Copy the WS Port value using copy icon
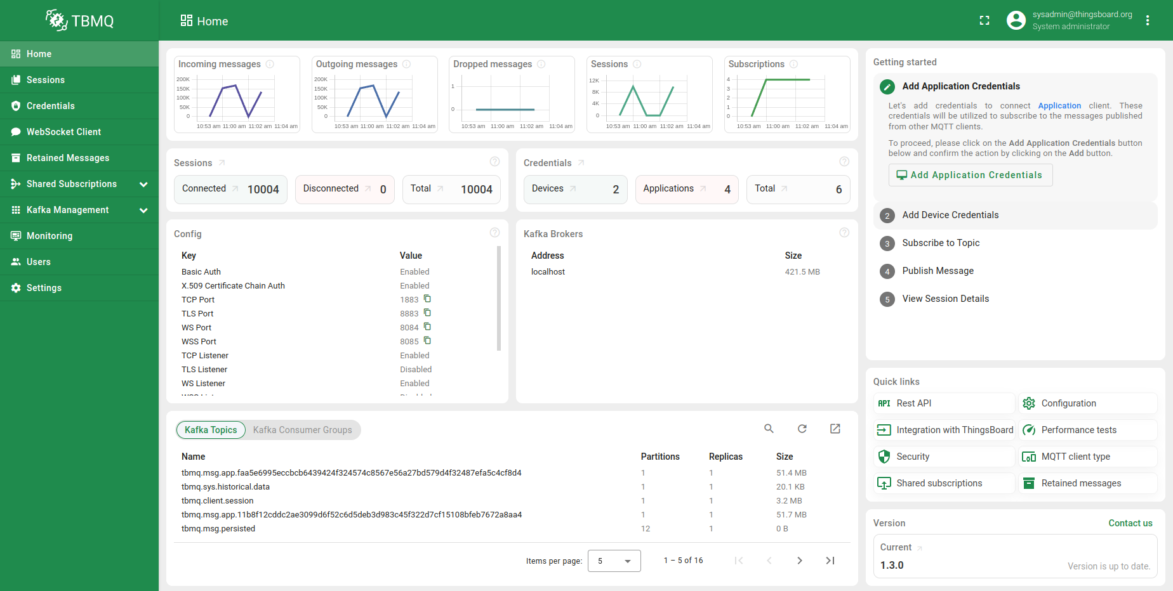The width and height of the screenshot is (1173, 591). click(427, 327)
